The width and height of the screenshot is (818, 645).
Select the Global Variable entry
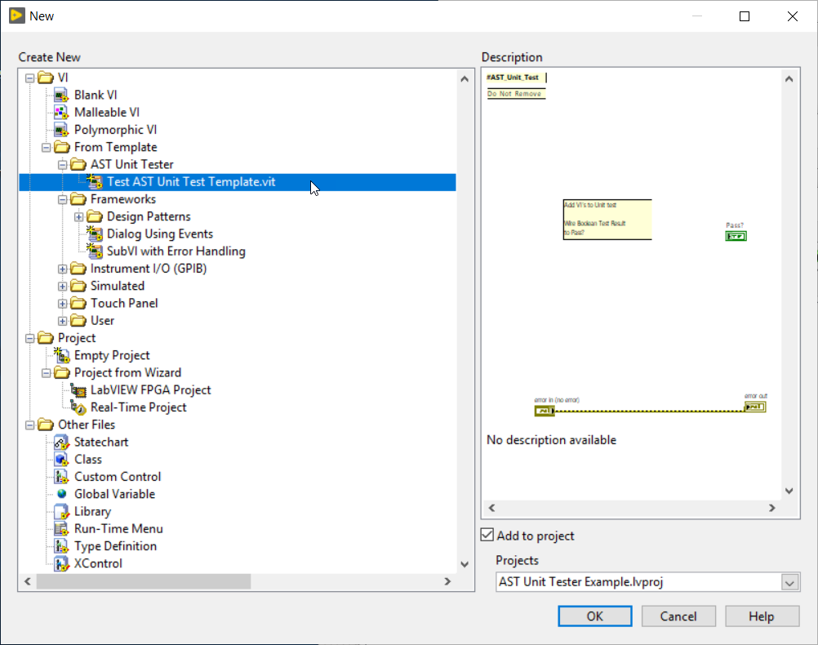(x=114, y=494)
